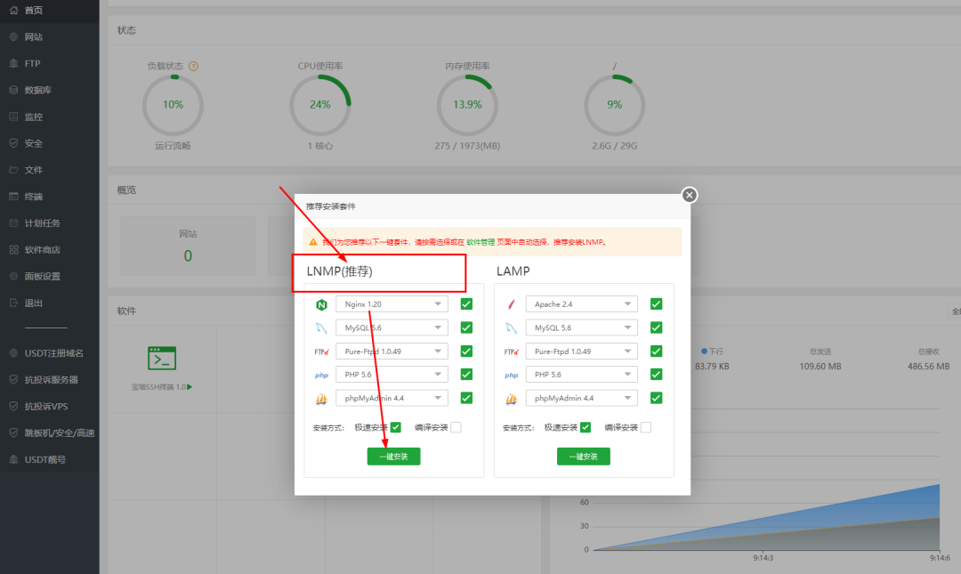Toggle 极速安装 checkbox under LNMP
Viewport: 961px width, 574px height.
point(395,427)
